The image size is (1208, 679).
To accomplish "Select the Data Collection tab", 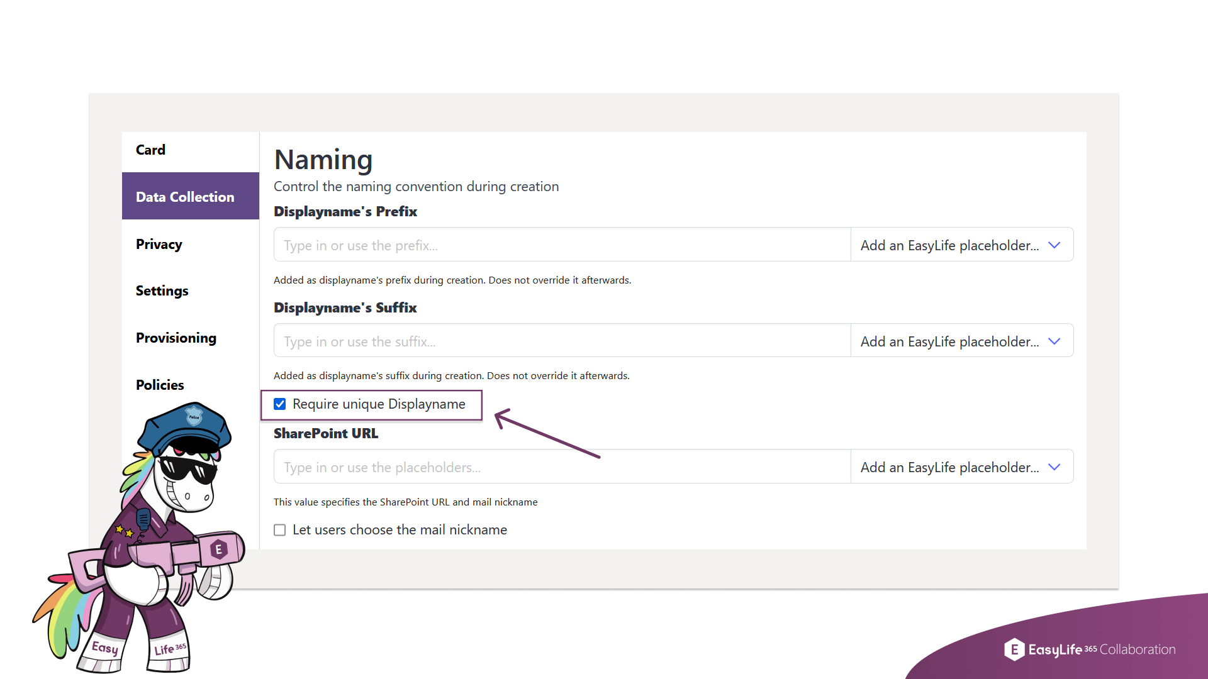I will point(190,197).
